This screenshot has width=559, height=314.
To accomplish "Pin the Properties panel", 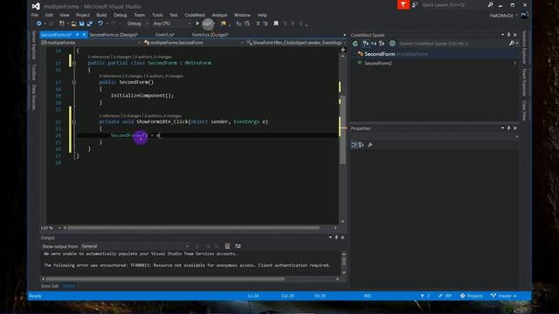I will tap(508, 128).
